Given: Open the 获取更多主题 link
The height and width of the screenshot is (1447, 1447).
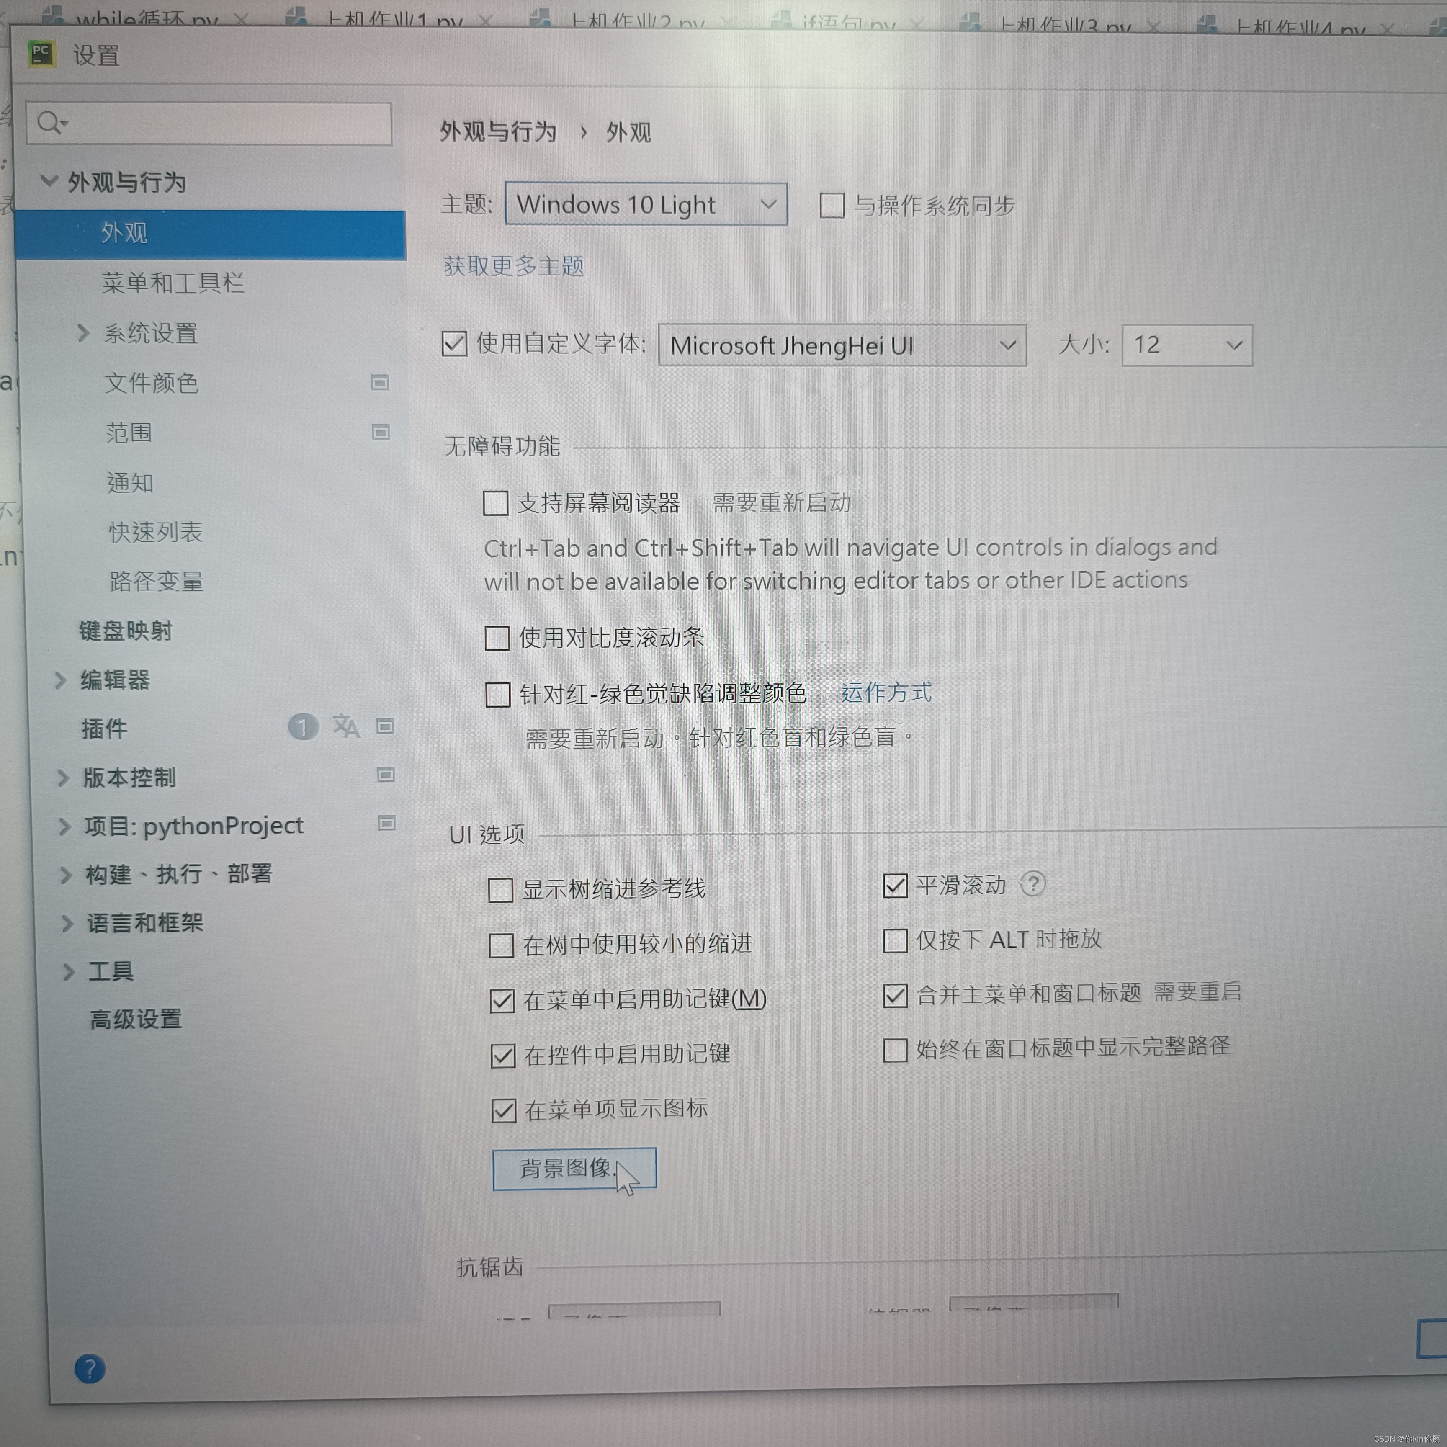Looking at the screenshot, I should 514,266.
